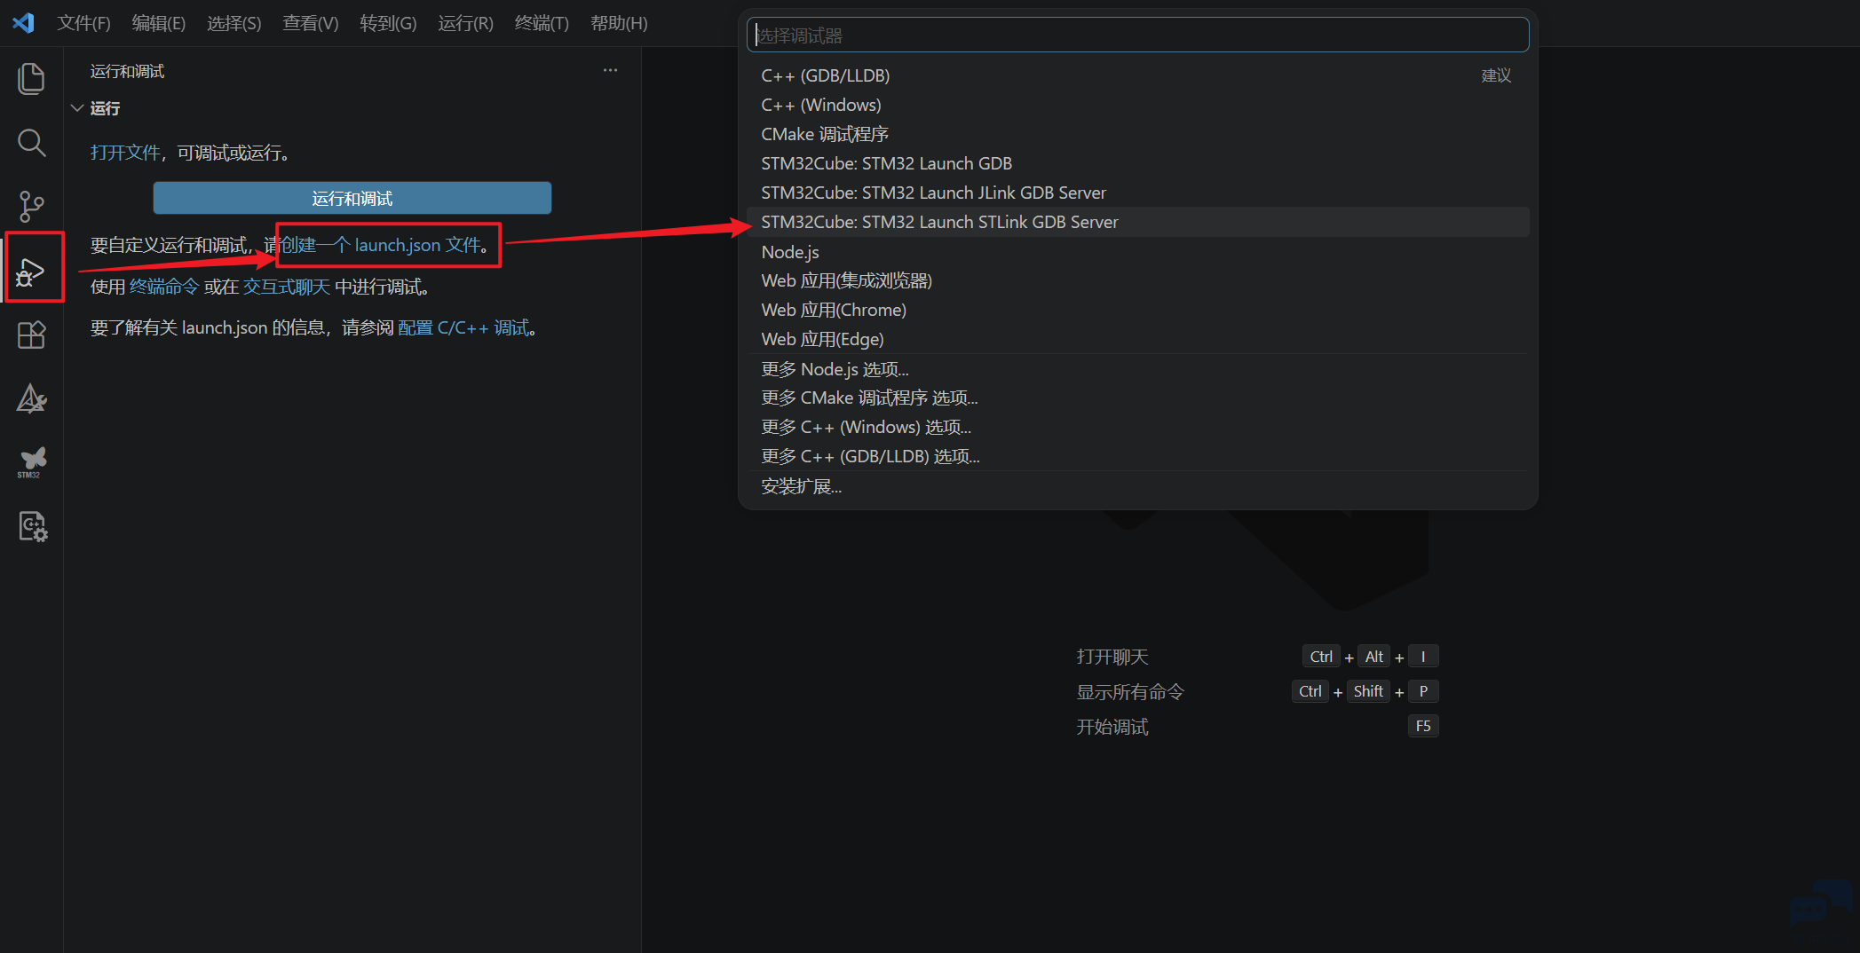The height and width of the screenshot is (953, 1860).
Task: Open the 运行(R) menu
Action: point(465,23)
